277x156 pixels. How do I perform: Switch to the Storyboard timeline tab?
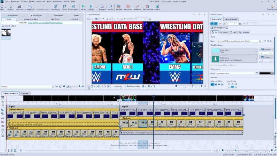[25, 93]
